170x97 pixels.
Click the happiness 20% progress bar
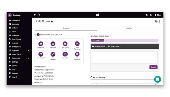point(125,41)
